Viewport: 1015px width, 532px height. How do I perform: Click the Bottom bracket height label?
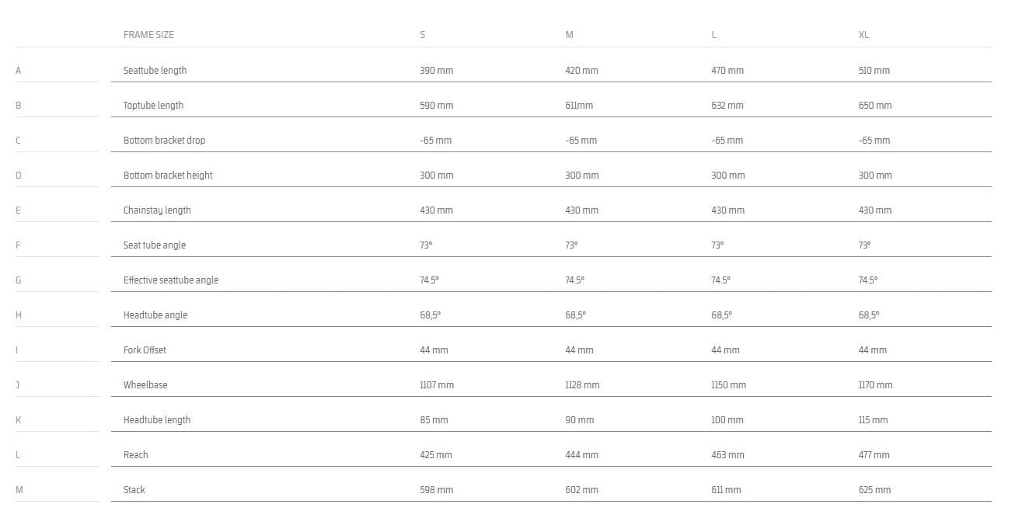[168, 175]
